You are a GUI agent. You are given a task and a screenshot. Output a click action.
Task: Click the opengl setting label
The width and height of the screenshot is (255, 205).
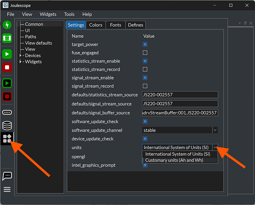[x=79, y=157]
